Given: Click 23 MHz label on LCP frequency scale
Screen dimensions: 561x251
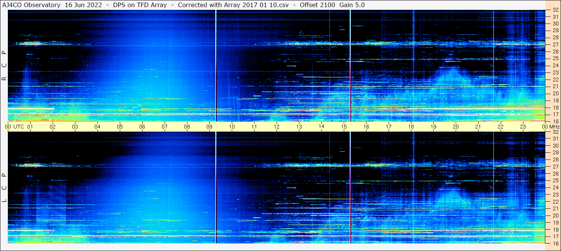Looking at the screenshot, I should [x=555, y=195].
